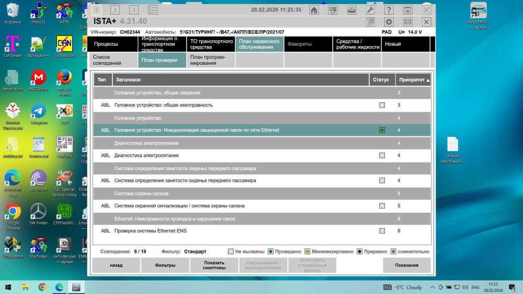Switch to session slot 1
Image resolution: width=523 pixels, height=294 pixels.
tap(97, 10)
